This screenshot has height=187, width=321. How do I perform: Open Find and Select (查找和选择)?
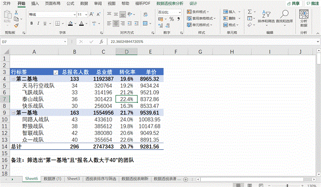pyautogui.click(x=284, y=17)
